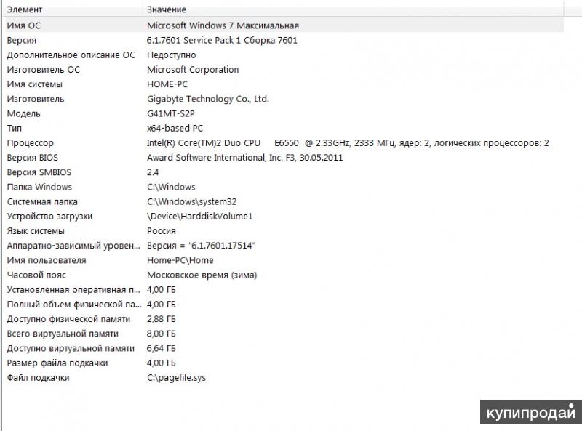Click the купипродай watermark logo
Screen dimensions: 582x431
pos(530,412)
